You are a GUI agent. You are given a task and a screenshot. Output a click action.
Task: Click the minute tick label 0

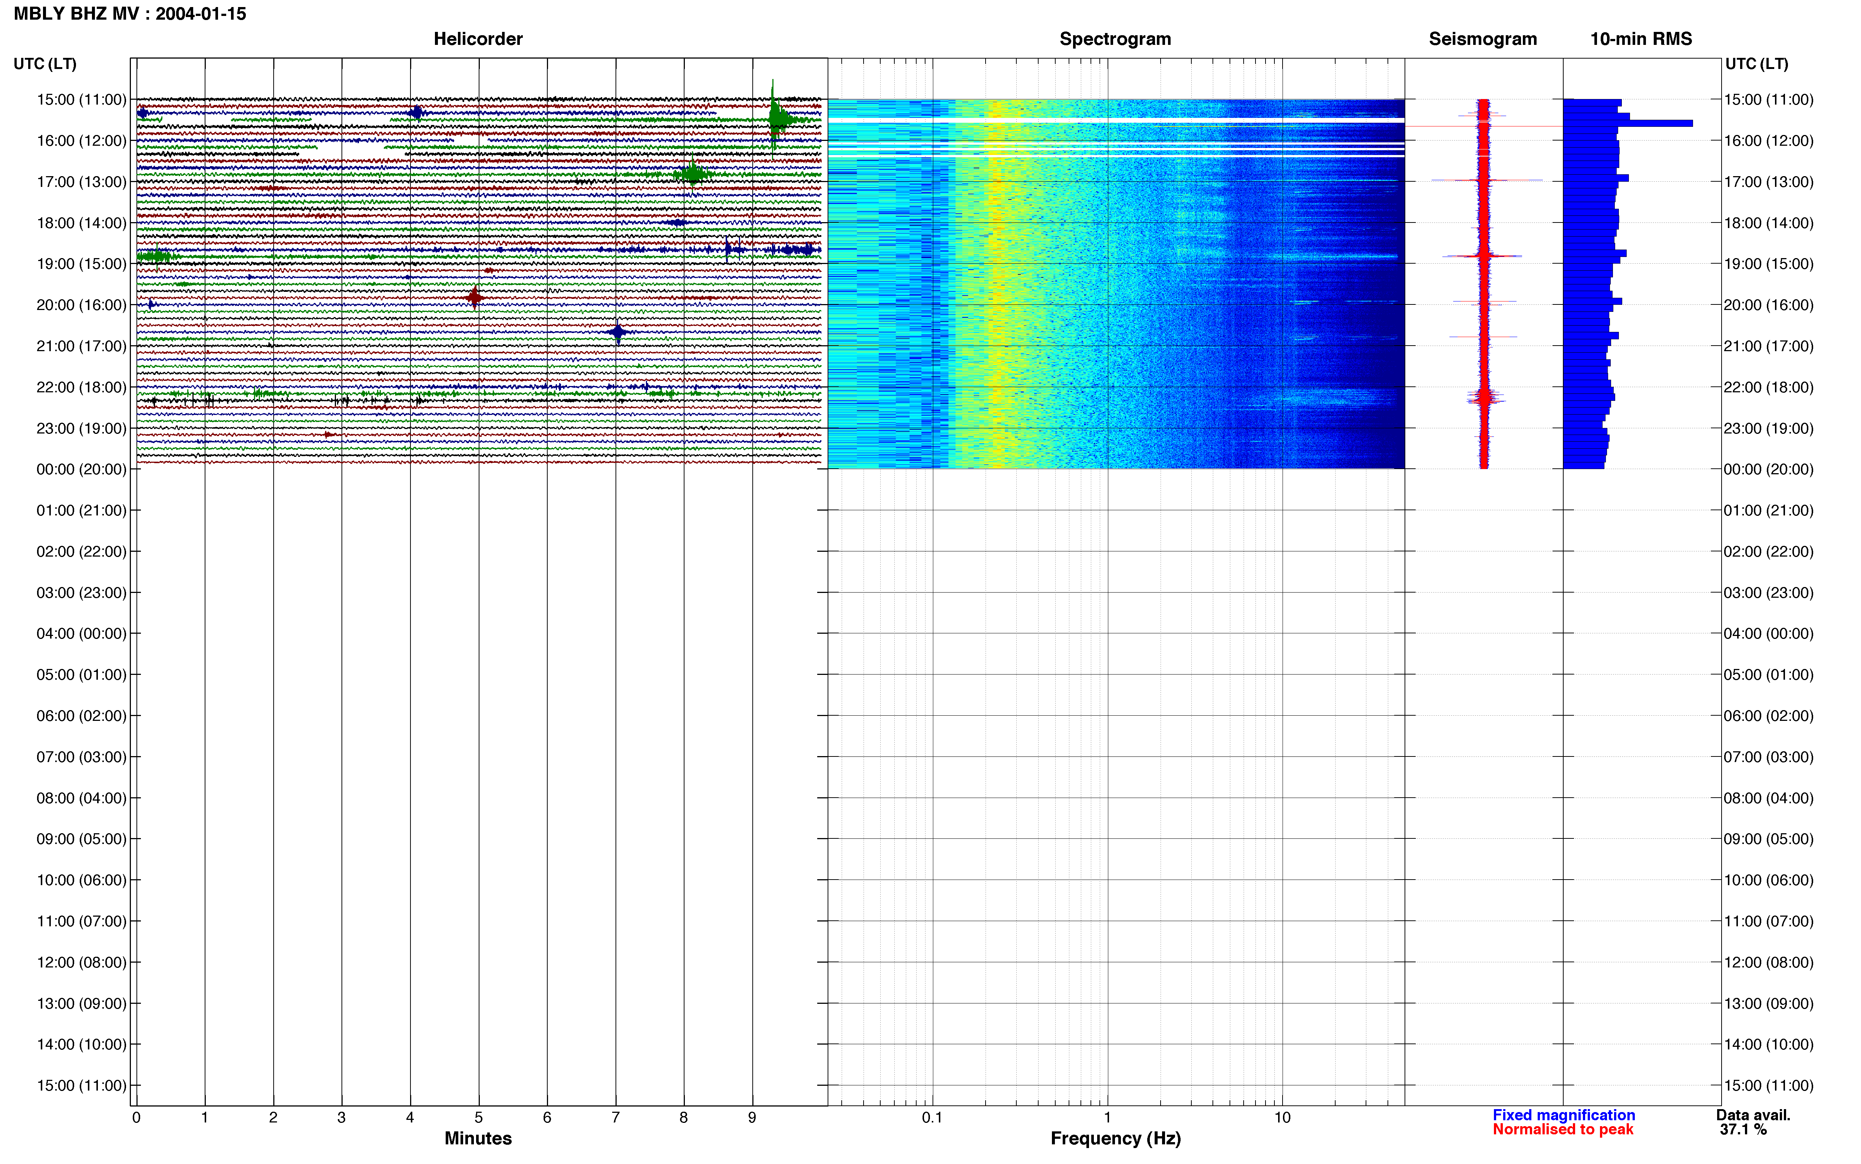point(136,1117)
